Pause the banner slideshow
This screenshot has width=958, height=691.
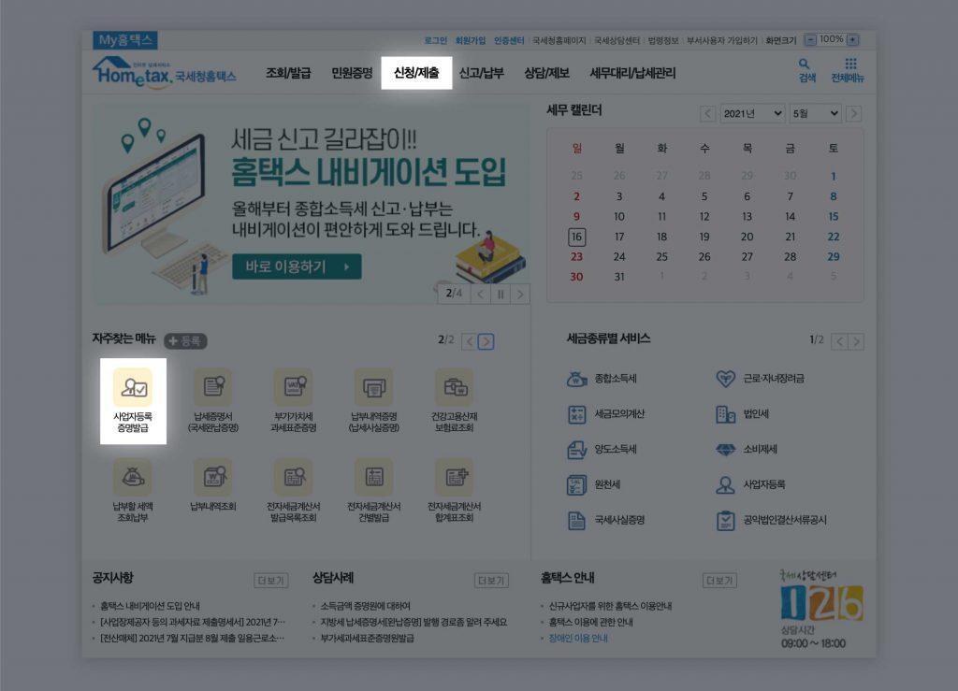click(501, 295)
